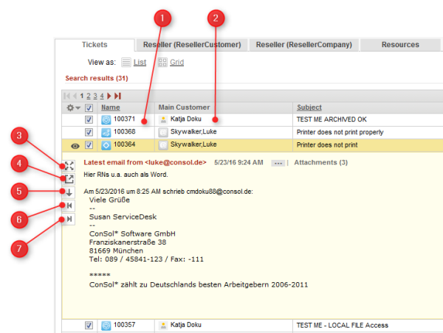The height and width of the screenshot is (333, 443).
Task: Expand preview to full size icon
Action: [x=69, y=166]
